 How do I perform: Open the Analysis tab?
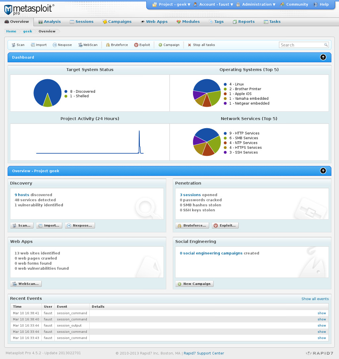point(50,22)
